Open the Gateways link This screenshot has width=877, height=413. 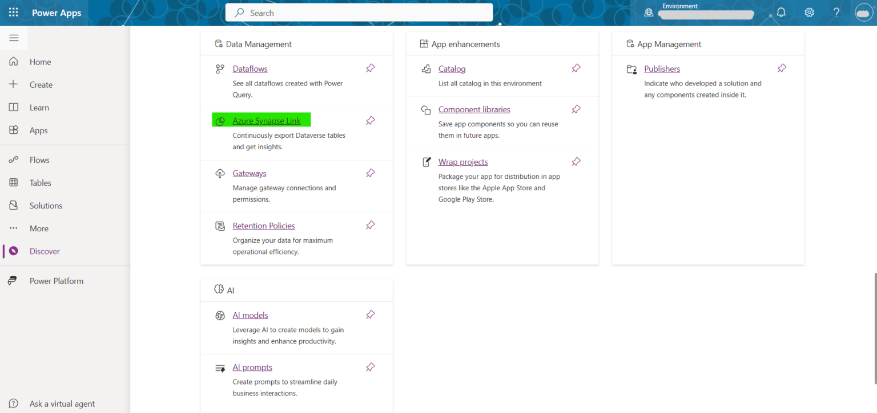click(x=249, y=173)
